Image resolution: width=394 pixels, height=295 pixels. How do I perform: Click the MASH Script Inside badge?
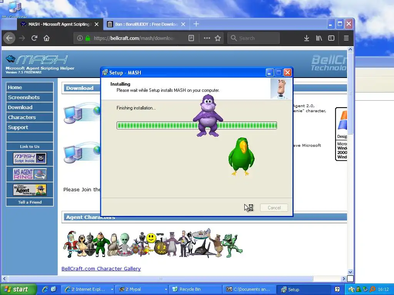pos(30,158)
